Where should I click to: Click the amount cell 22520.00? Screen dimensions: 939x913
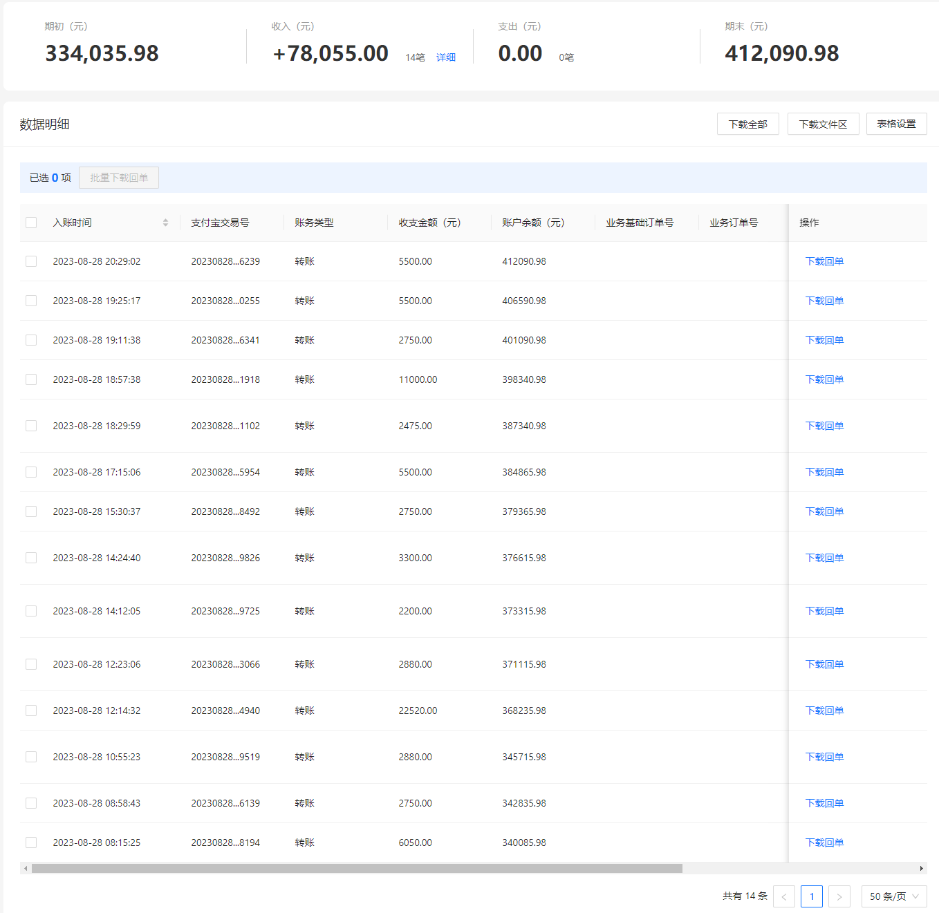pyautogui.click(x=418, y=710)
